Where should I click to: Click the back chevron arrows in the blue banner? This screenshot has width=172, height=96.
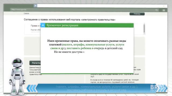pos(32,88)
